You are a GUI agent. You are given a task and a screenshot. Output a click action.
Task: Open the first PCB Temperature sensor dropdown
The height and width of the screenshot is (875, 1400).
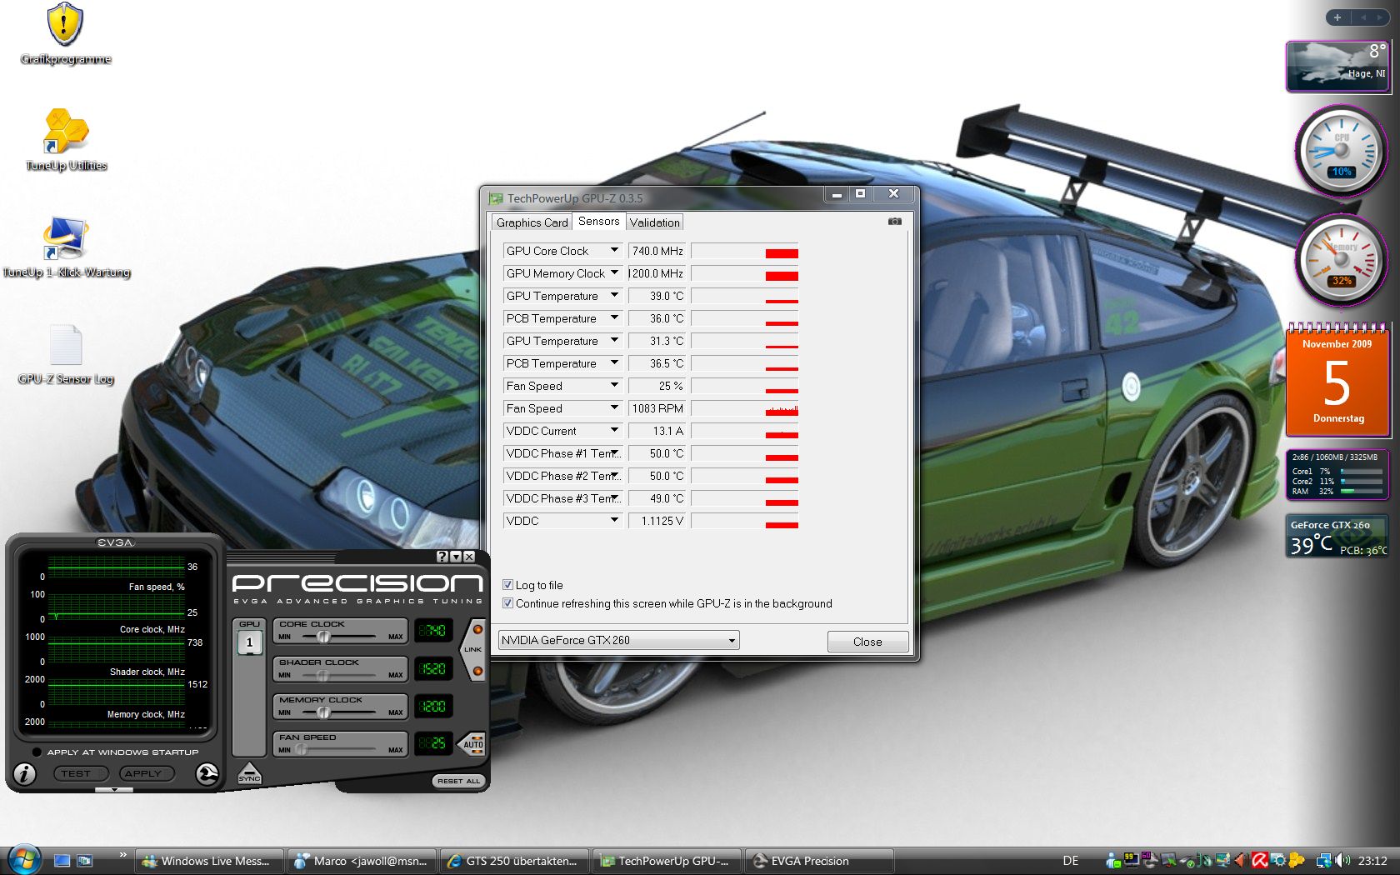click(x=614, y=317)
